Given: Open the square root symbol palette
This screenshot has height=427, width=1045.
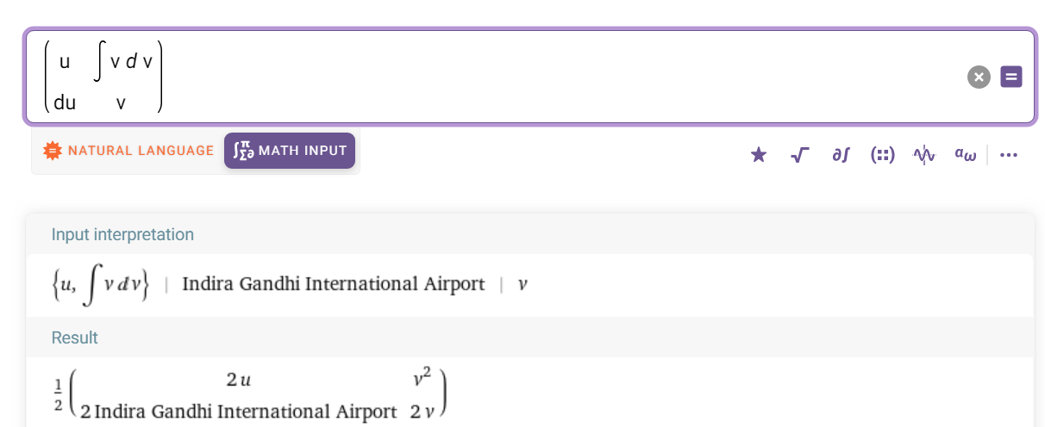Looking at the screenshot, I should click(800, 155).
